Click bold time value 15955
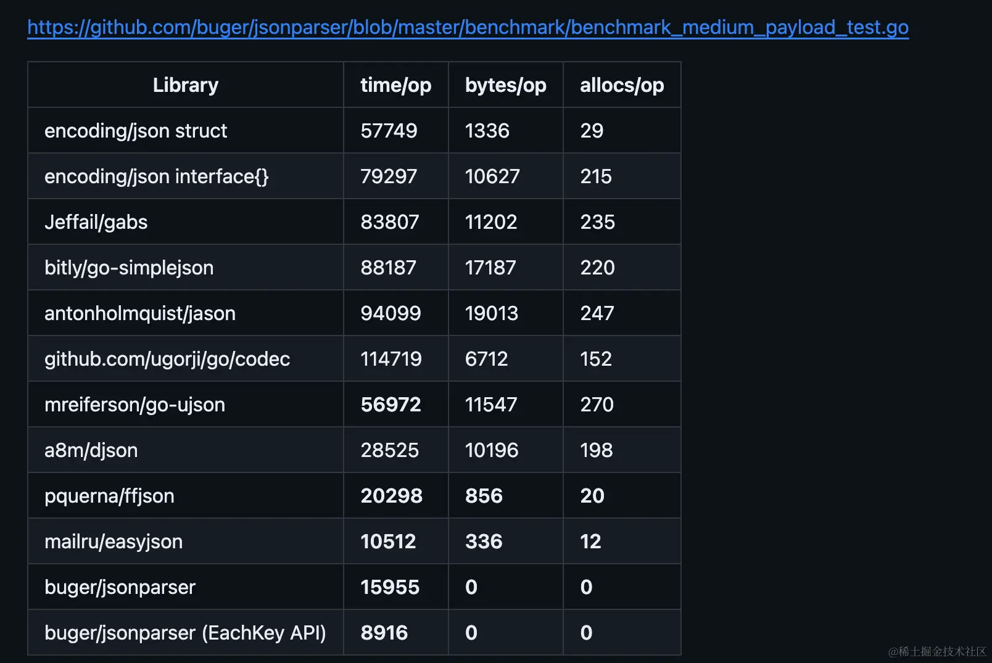This screenshot has width=992, height=663. 390,587
